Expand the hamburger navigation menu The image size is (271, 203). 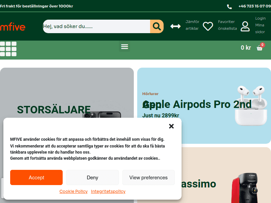[x=125, y=46]
